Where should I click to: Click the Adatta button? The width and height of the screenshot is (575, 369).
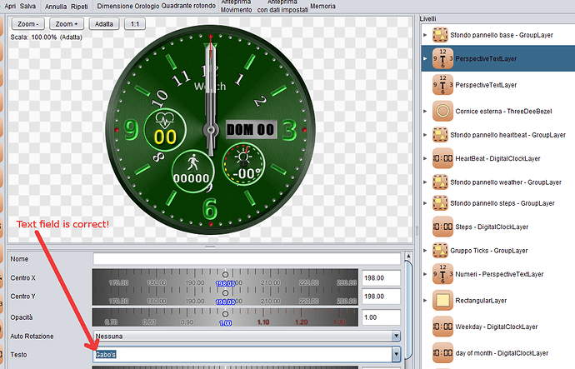(104, 24)
